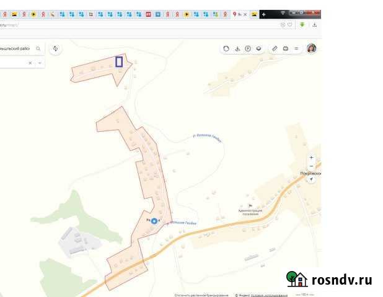The image size is (383, 297).
Task: Clear the search field with the X
Action: (x=30, y=63)
